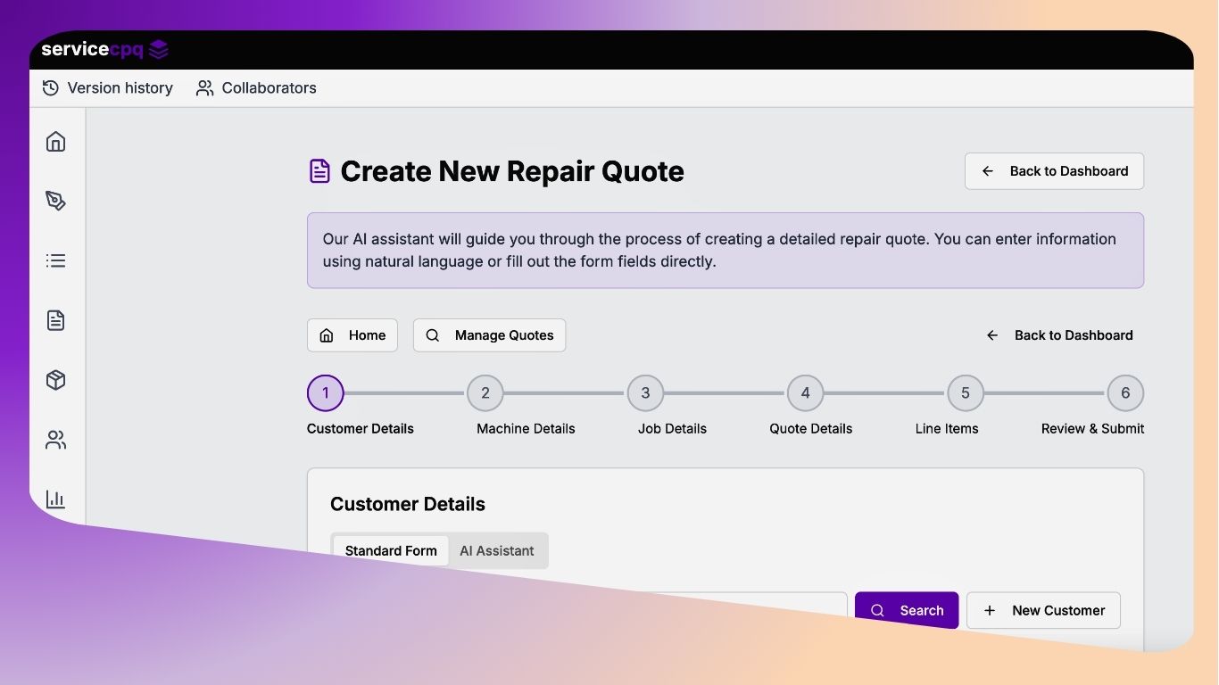Click the servicecpq logo
The width and height of the screenshot is (1219, 685).
[x=104, y=50]
